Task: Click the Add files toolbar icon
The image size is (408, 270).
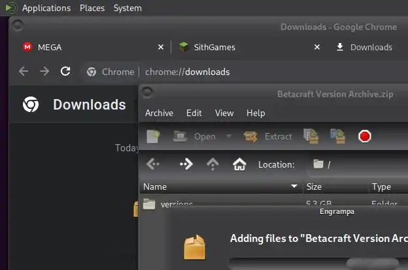Action: (311, 136)
